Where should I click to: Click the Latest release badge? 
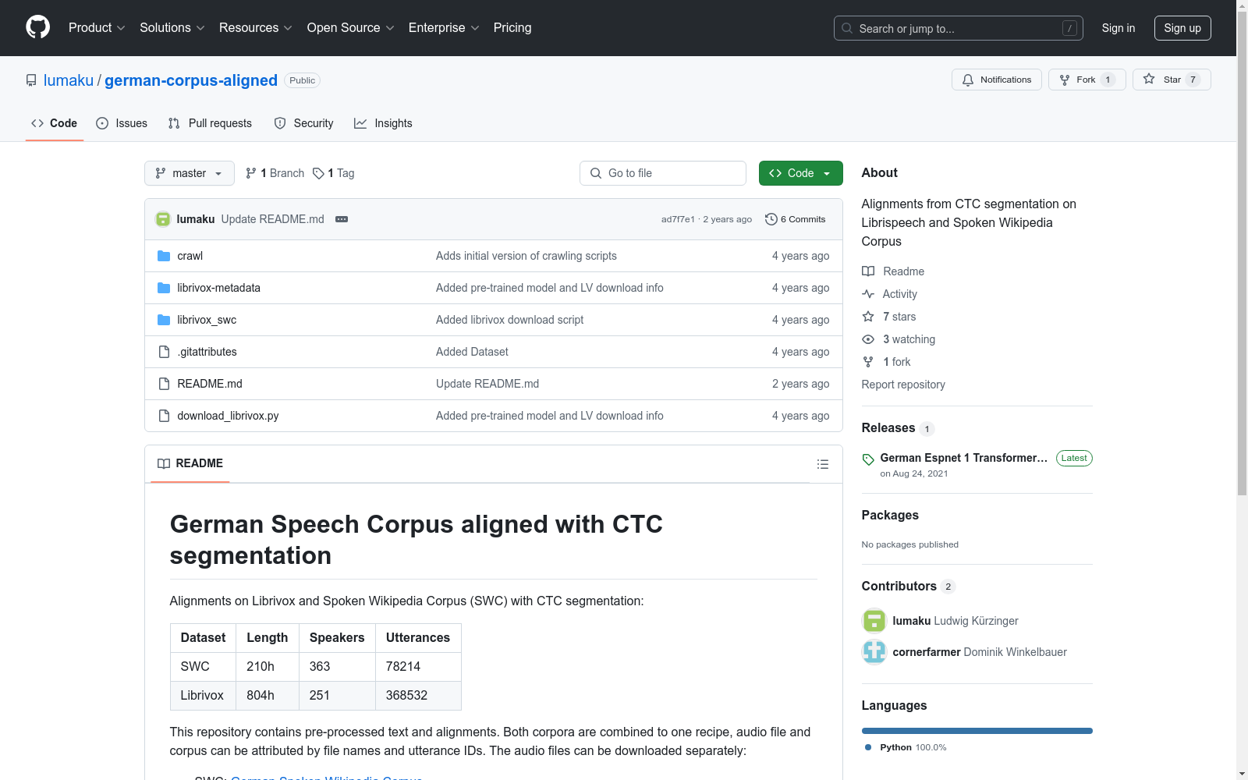point(1074,458)
